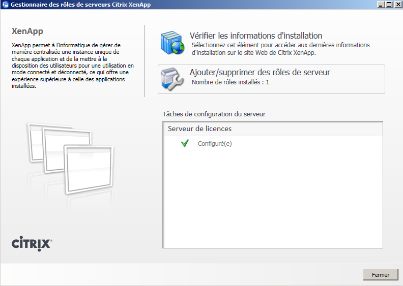Click the Configuré(e) status text

pos(215,143)
